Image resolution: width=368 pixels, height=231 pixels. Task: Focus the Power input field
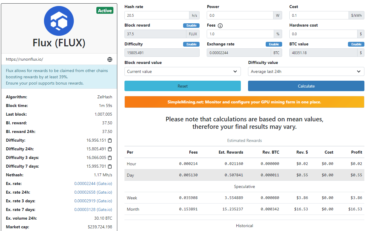coord(240,15)
